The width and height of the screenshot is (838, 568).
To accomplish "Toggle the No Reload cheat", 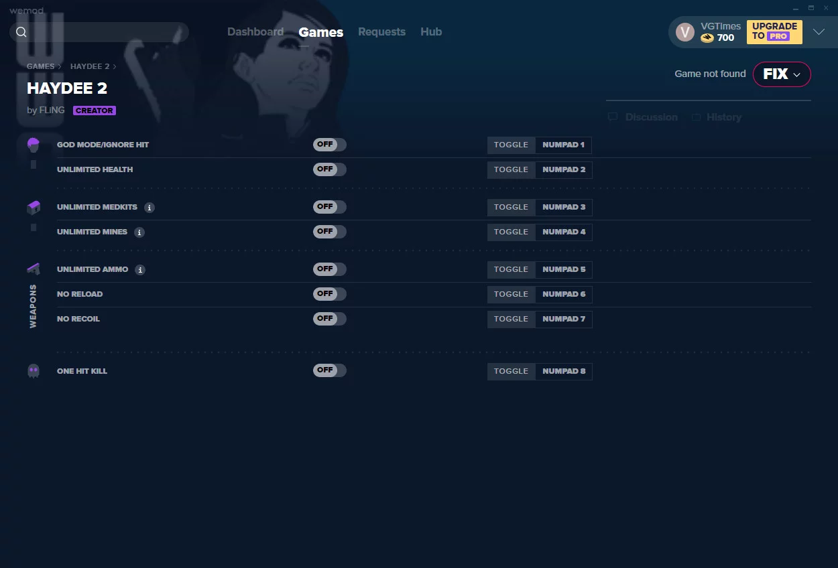I will point(330,294).
